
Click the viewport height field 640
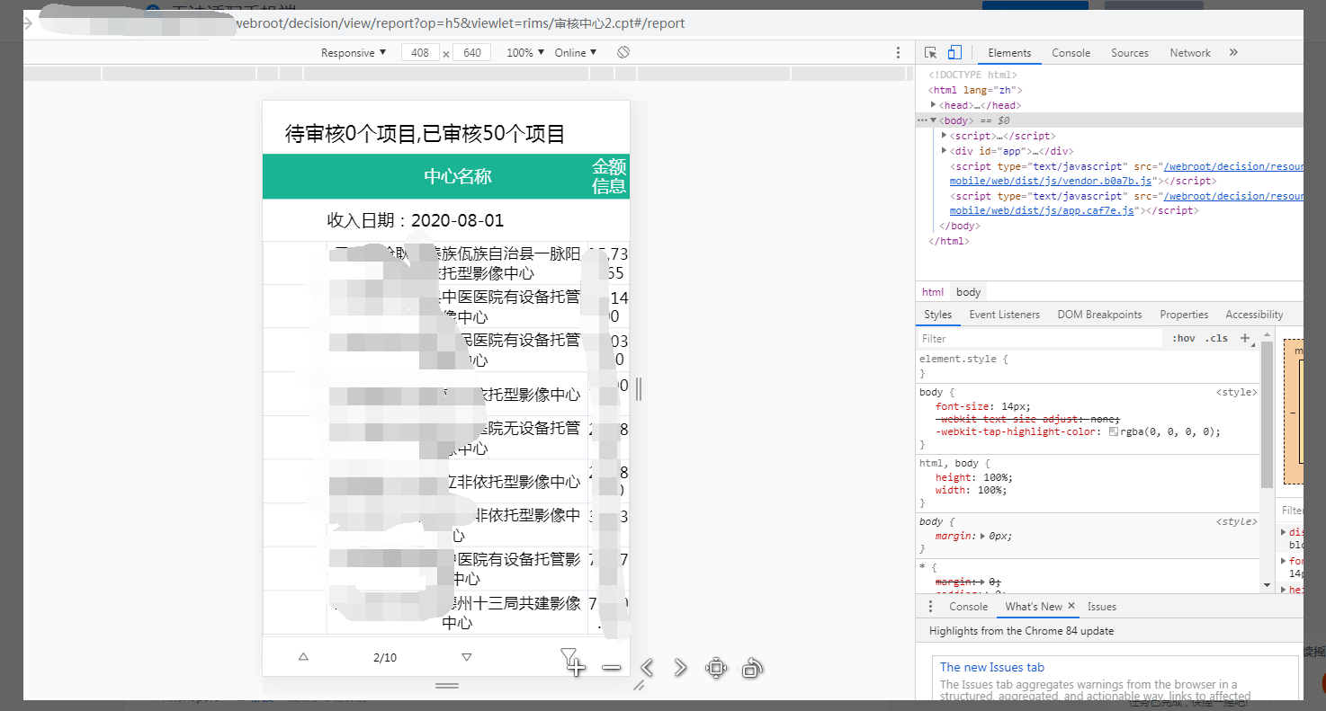[x=471, y=53]
